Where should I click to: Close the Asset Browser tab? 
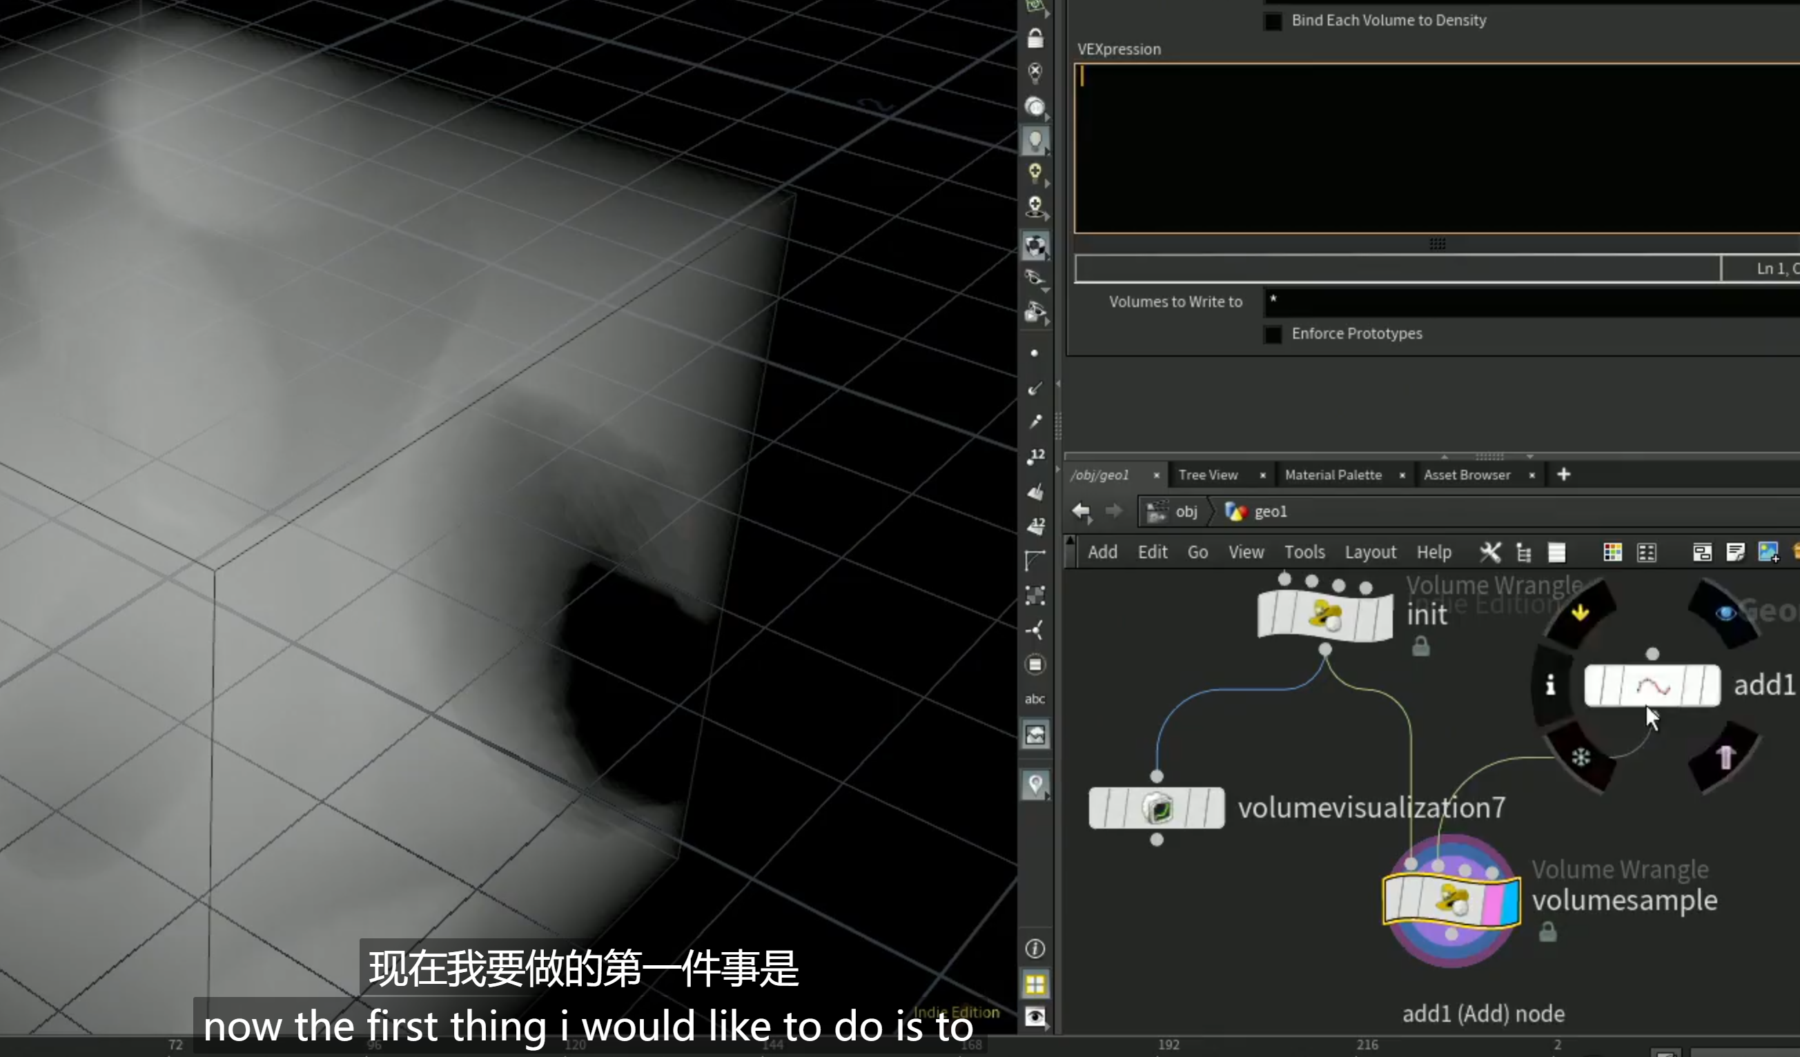1532,475
